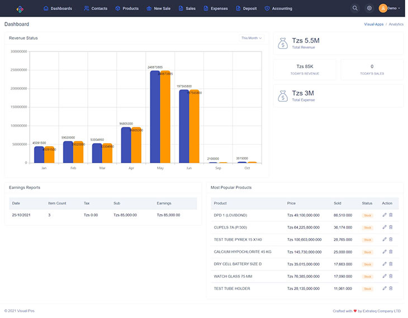The image size is (408, 318).
Task: Expand the This Month dropdown
Action: tap(251, 38)
